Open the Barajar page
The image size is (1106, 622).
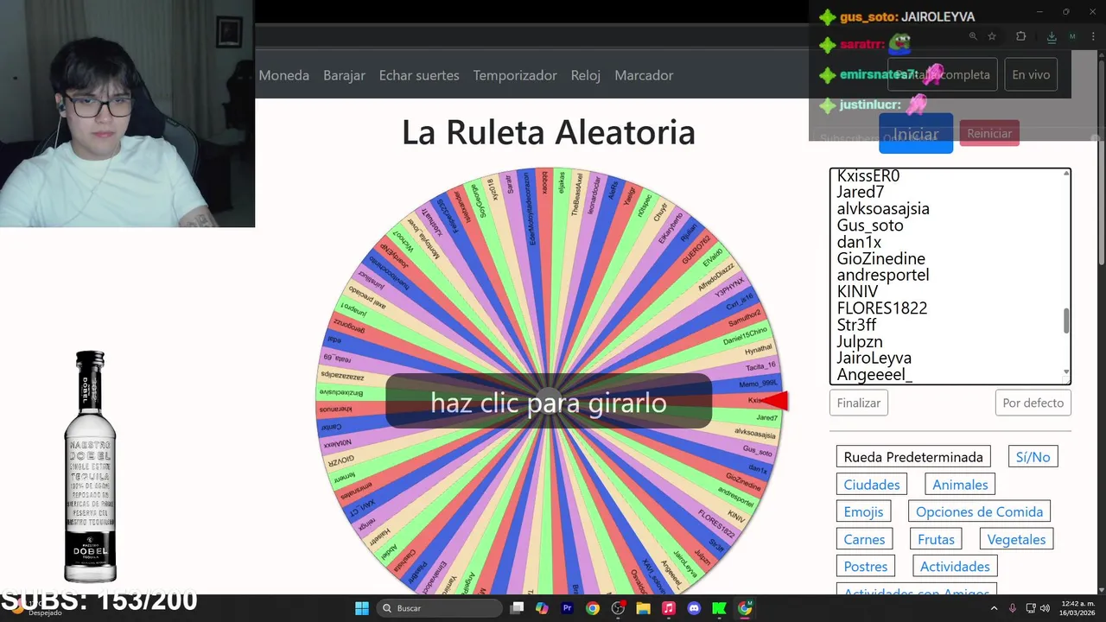[344, 75]
